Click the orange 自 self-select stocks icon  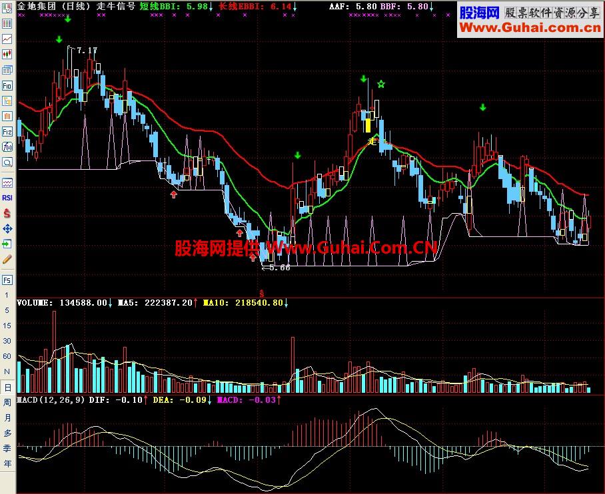coord(7,116)
